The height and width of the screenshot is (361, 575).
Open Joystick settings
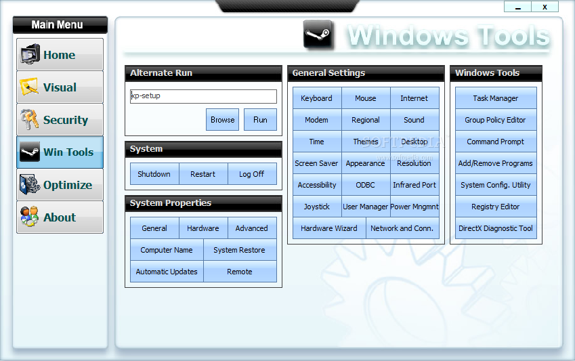click(317, 206)
